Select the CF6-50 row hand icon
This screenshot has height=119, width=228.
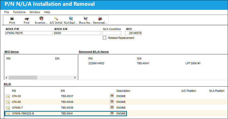click(8, 96)
